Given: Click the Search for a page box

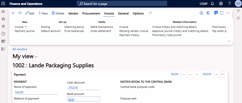Looking at the screenshot, I should coord(122,4).
